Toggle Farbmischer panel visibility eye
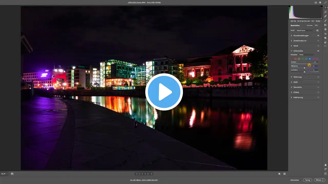Viewport: 328px width, 184px height. coord(318,51)
